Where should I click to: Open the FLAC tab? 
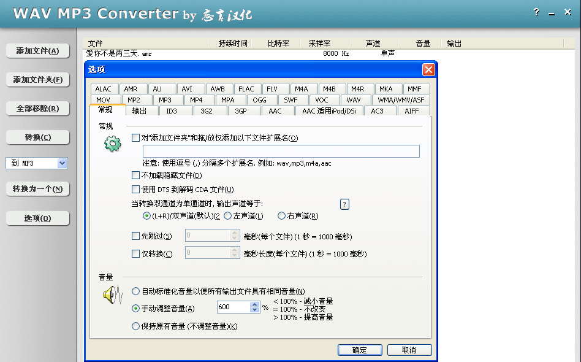pyautogui.click(x=246, y=89)
